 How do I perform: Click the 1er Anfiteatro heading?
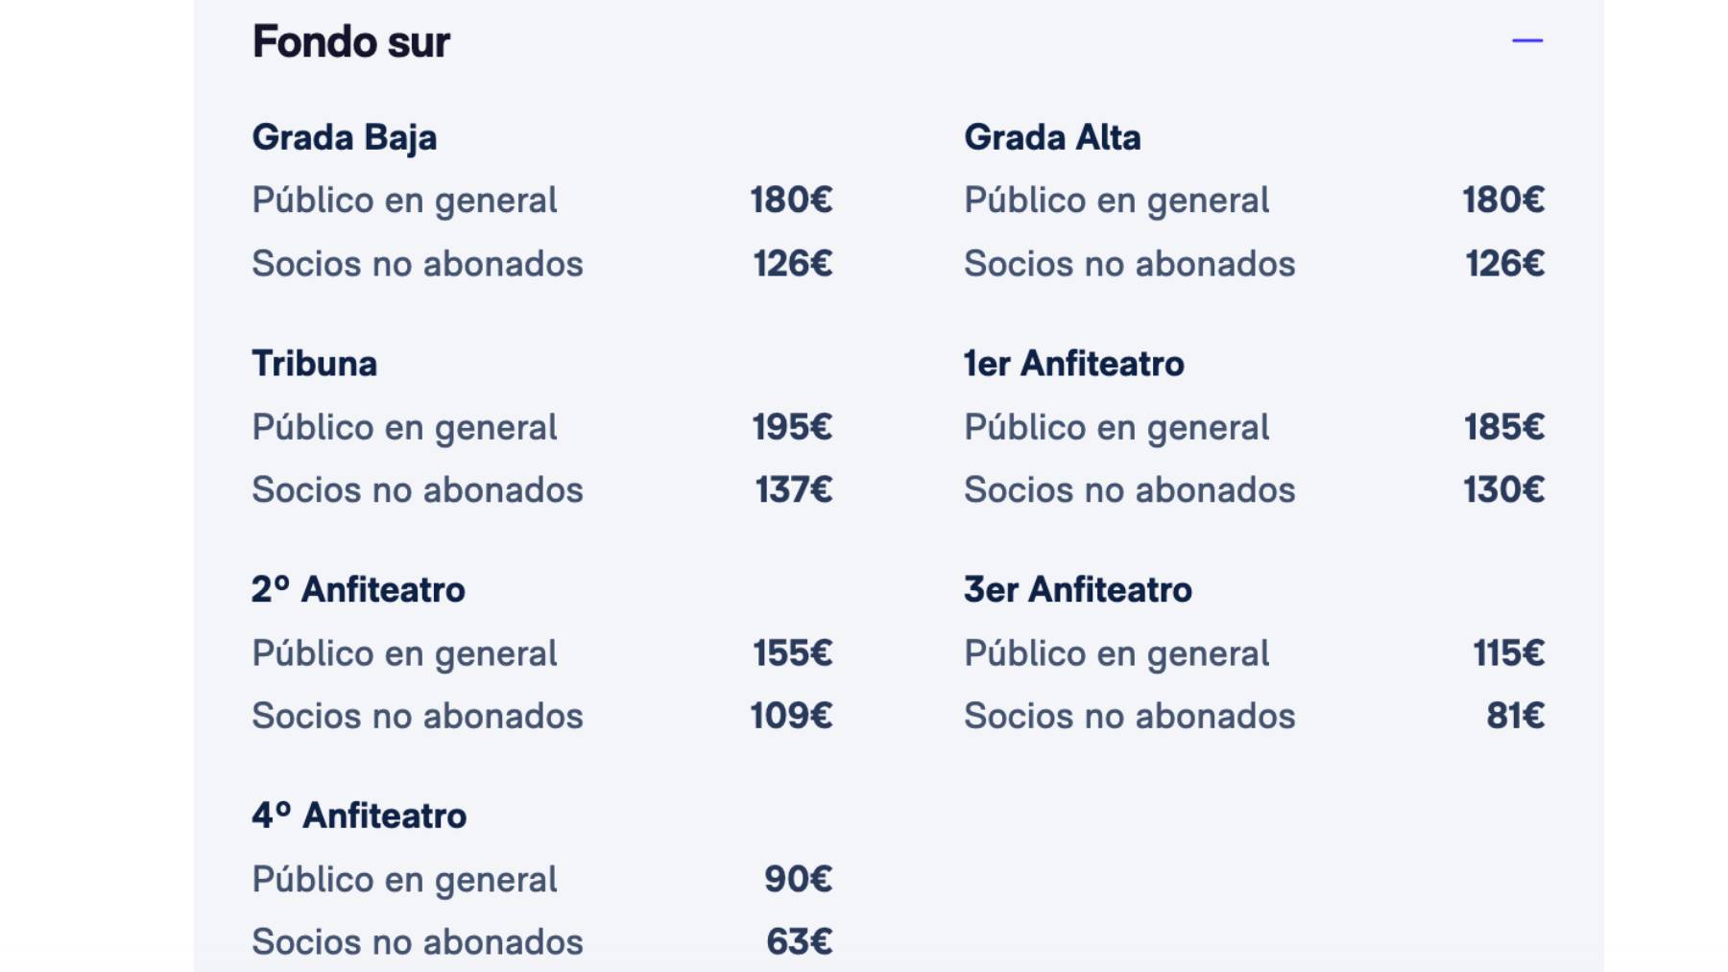point(1074,363)
